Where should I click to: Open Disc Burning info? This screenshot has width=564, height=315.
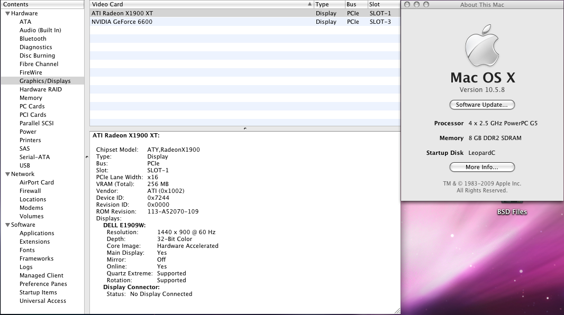(x=37, y=55)
